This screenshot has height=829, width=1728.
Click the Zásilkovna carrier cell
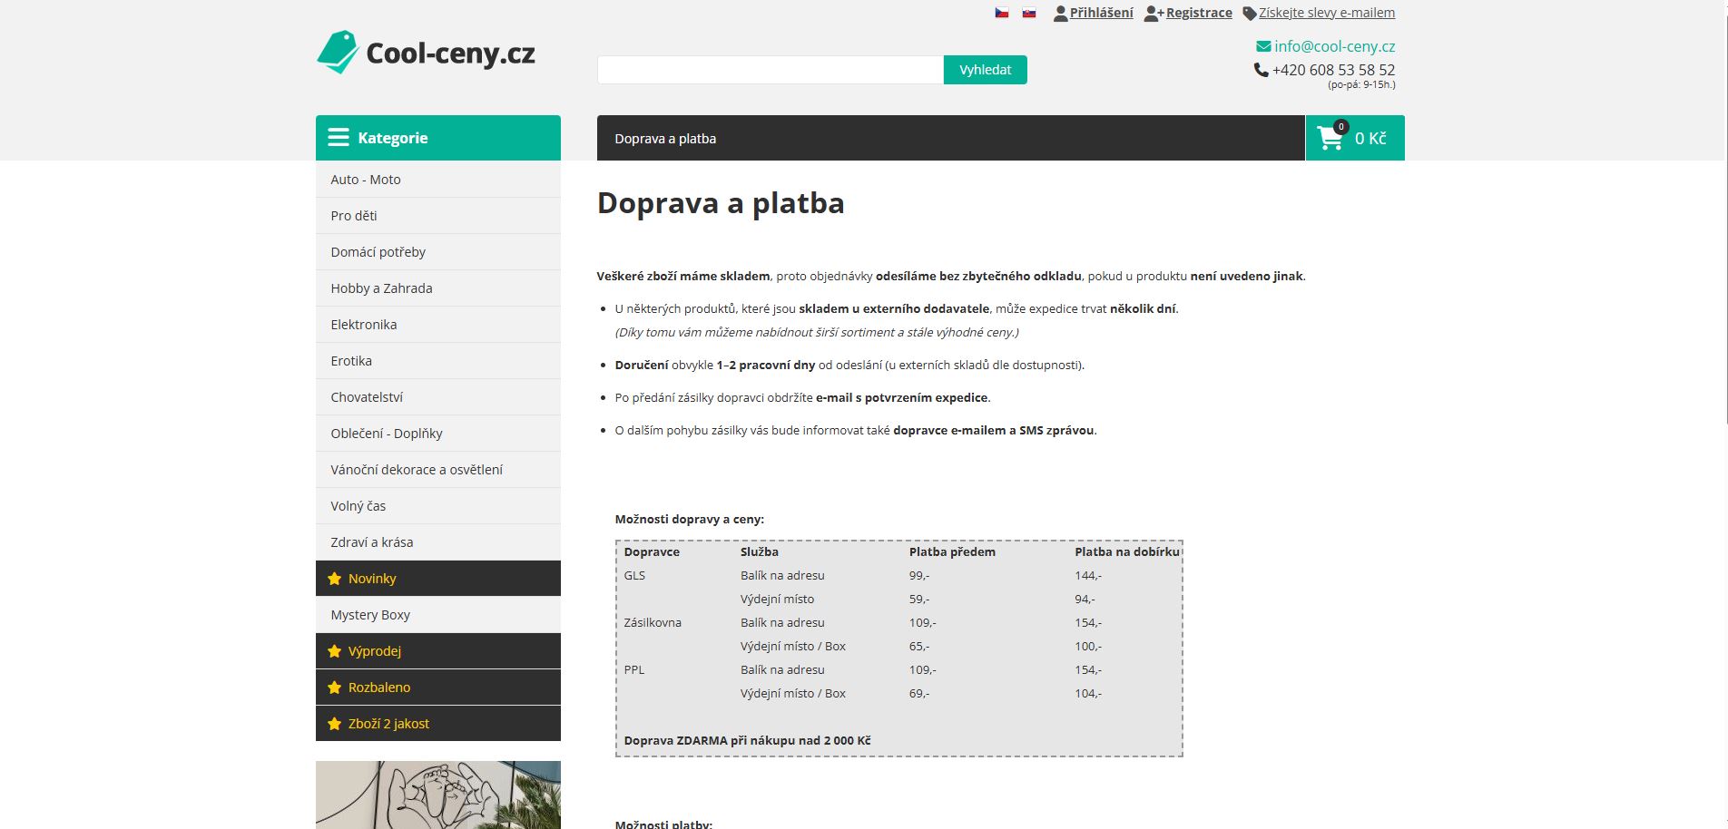[653, 622]
